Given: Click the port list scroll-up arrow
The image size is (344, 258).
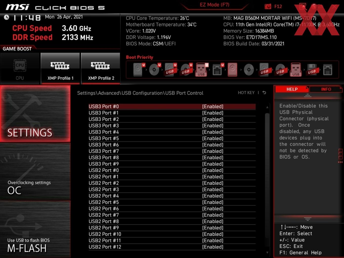Looking at the screenshot, I should 267,107.
